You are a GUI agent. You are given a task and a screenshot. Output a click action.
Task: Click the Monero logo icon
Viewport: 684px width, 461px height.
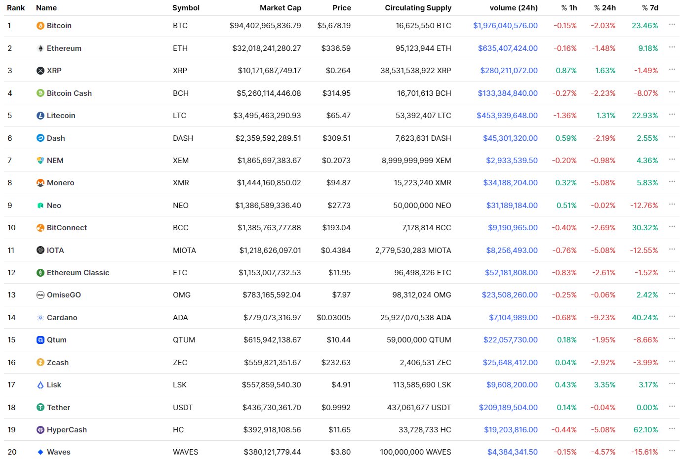[x=40, y=183]
